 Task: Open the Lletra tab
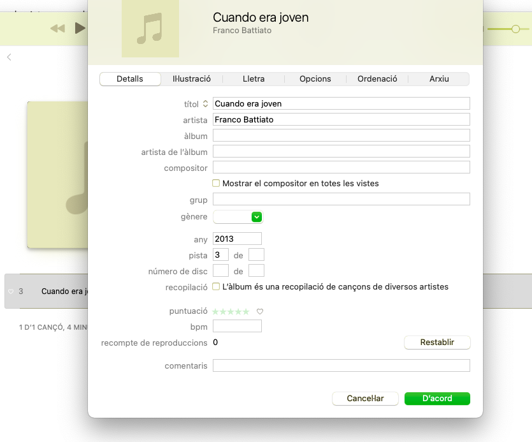(x=254, y=79)
